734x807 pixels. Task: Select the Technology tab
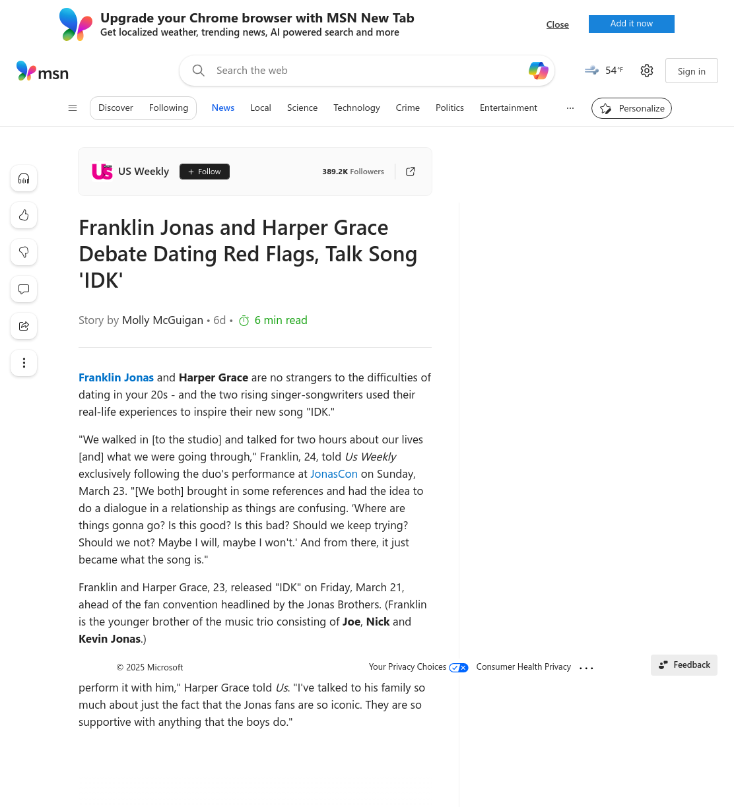point(356,108)
